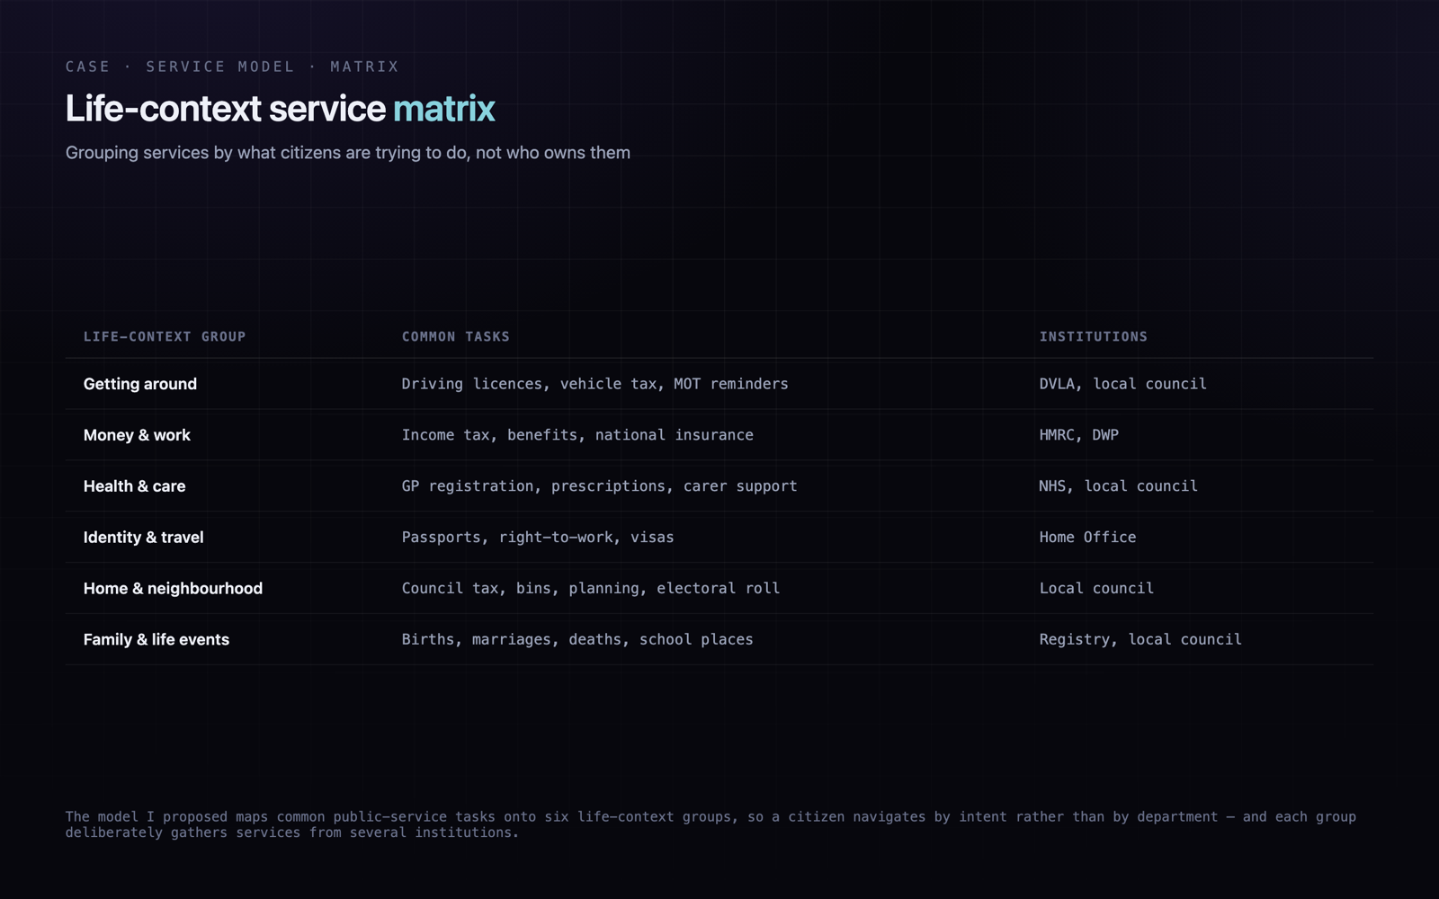
Task: Click the subtitle about grouping services
Action: [x=348, y=153]
